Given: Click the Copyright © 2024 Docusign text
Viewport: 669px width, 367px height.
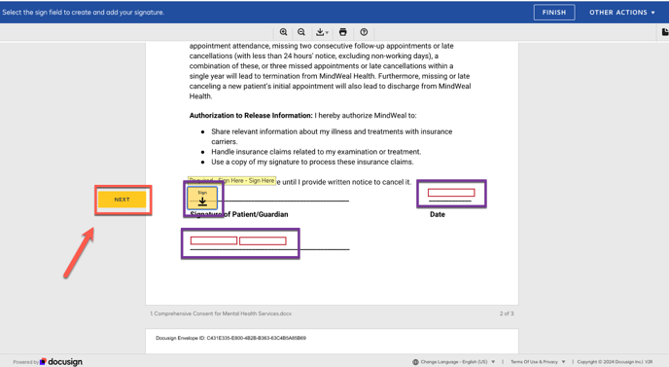Looking at the screenshot, I should point(615,362).
